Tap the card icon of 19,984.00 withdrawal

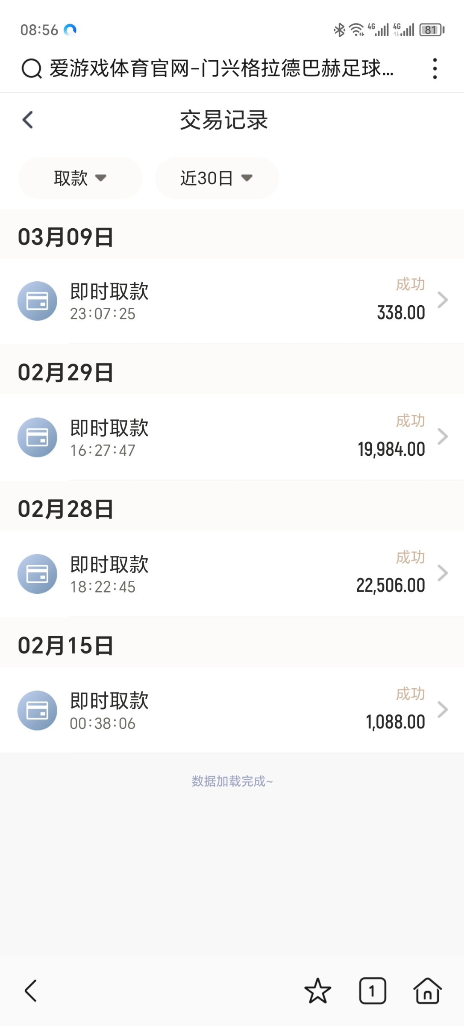pos(37,437)
